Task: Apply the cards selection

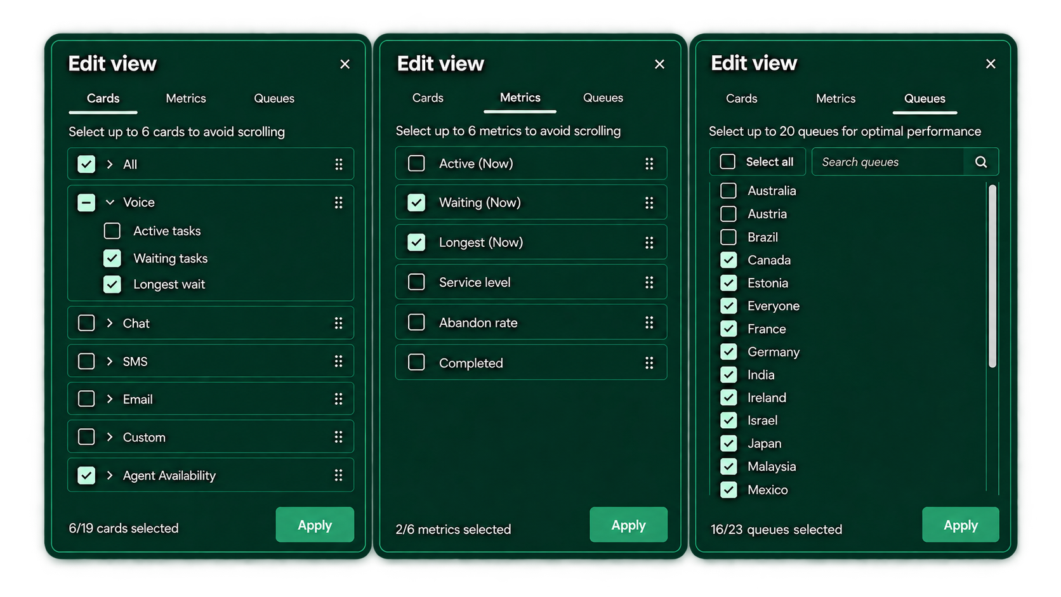Action: click(315, 525)
